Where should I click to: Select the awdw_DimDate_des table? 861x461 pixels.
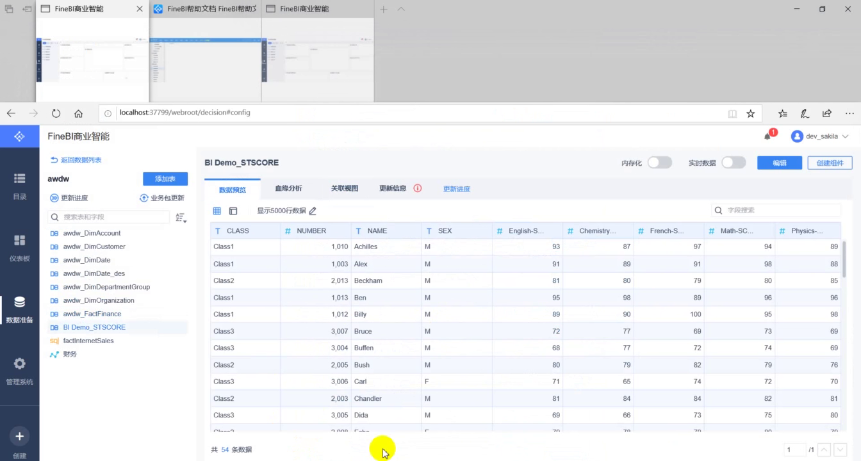[94, 273]
